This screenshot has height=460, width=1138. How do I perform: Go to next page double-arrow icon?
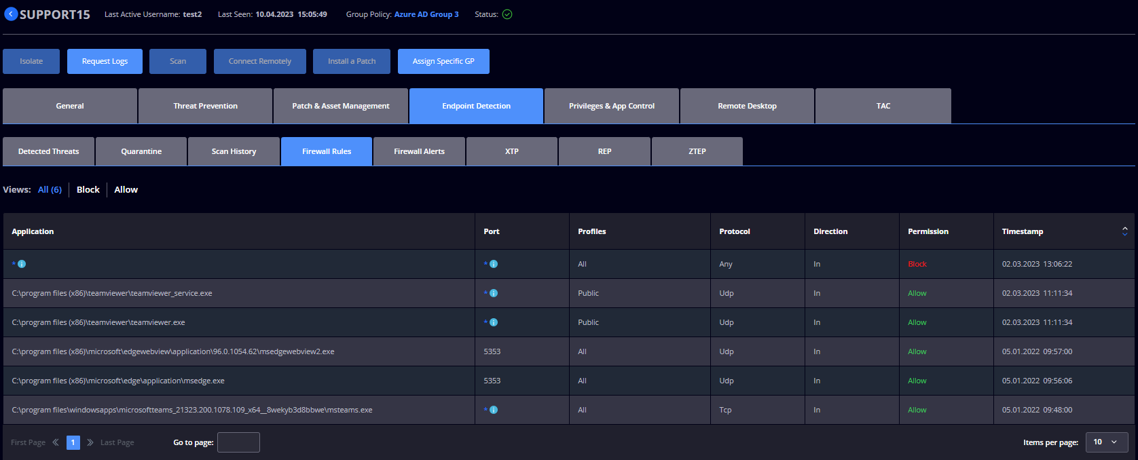point(90,442)
